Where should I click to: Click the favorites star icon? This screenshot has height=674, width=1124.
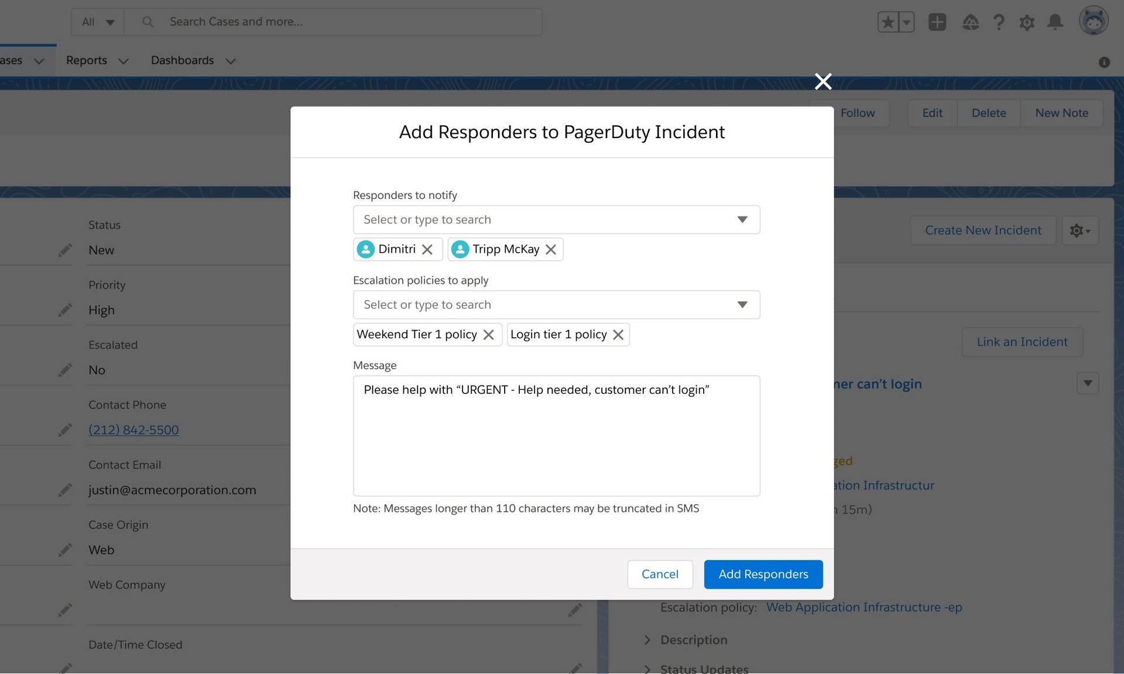[x=888, y=22]
